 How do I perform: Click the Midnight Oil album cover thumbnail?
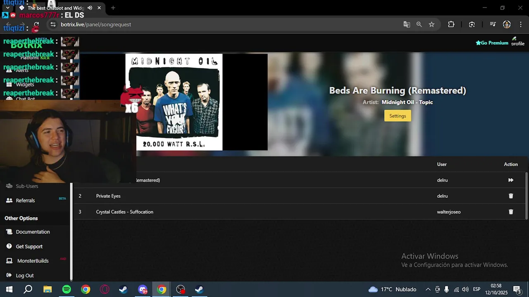[174, 102]
